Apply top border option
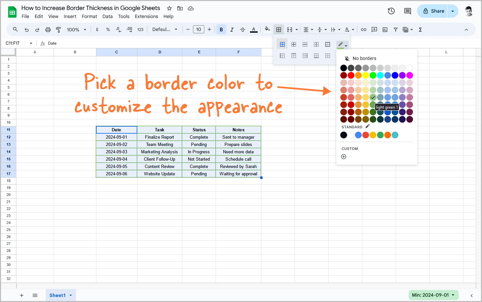The width and height of the screenshot is (482, 302). coord(294,56)
